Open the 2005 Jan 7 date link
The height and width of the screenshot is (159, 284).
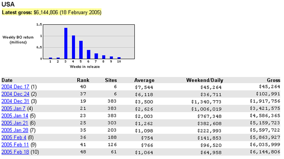click(x=13, y=109)
